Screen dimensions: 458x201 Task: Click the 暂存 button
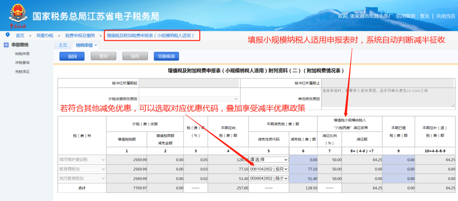[103, 56]
